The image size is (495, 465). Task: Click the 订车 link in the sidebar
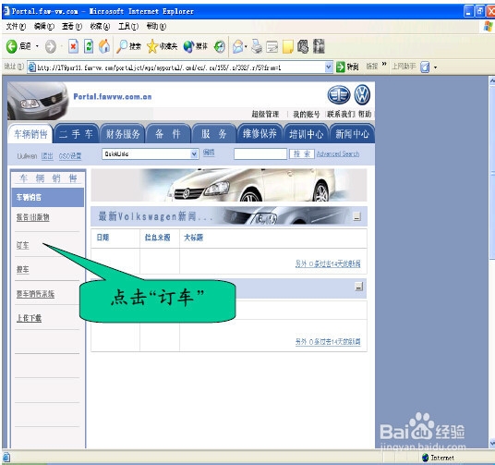click(x=22, y=245)
